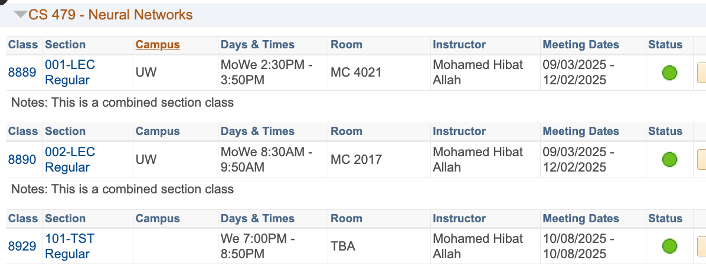Click open status icon for class 8889

[669, 73]
